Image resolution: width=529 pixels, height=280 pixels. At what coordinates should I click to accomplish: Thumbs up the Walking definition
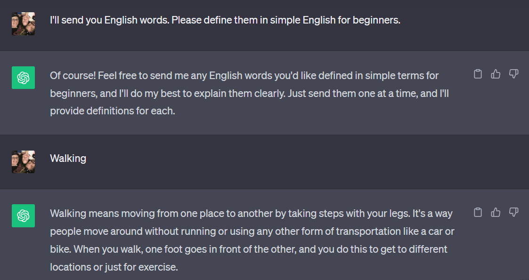(496, 212)
